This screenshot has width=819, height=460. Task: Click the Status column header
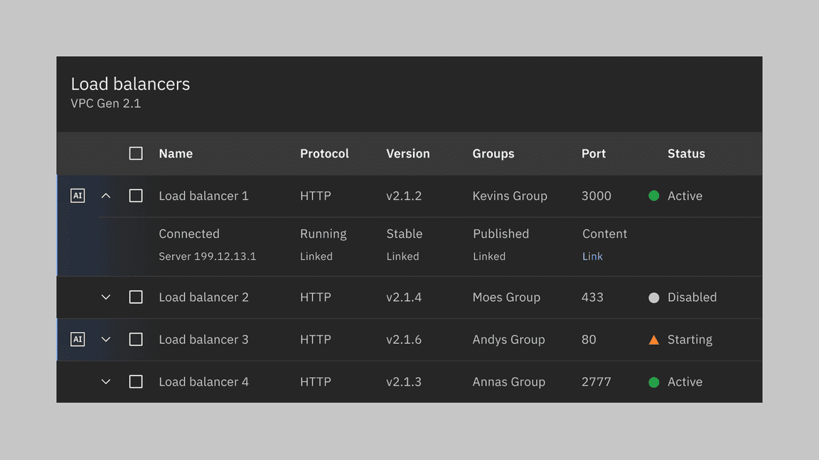tap(686, 153)
